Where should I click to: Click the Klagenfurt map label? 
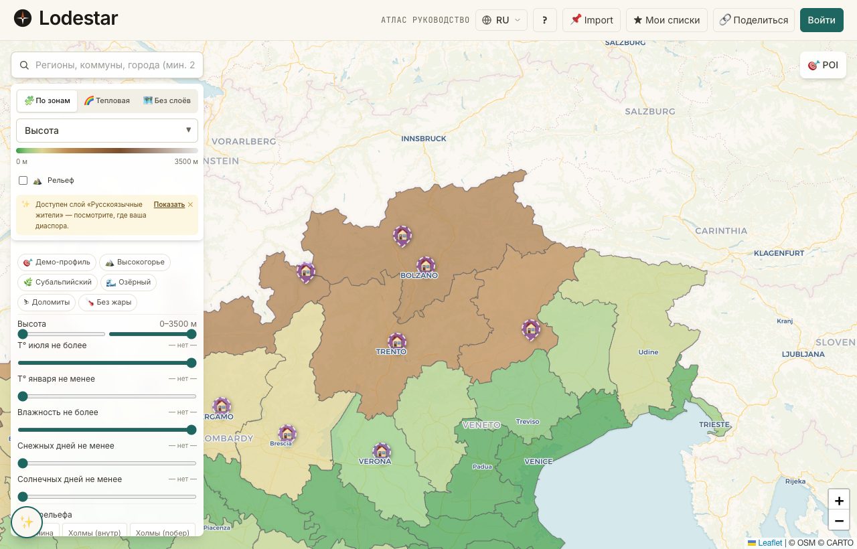779,253
